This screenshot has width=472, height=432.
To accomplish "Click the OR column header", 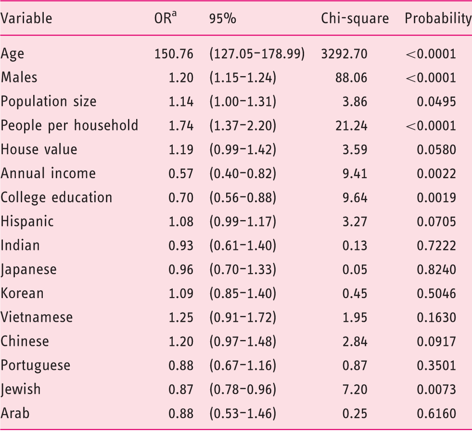I will tap(165, 18).
